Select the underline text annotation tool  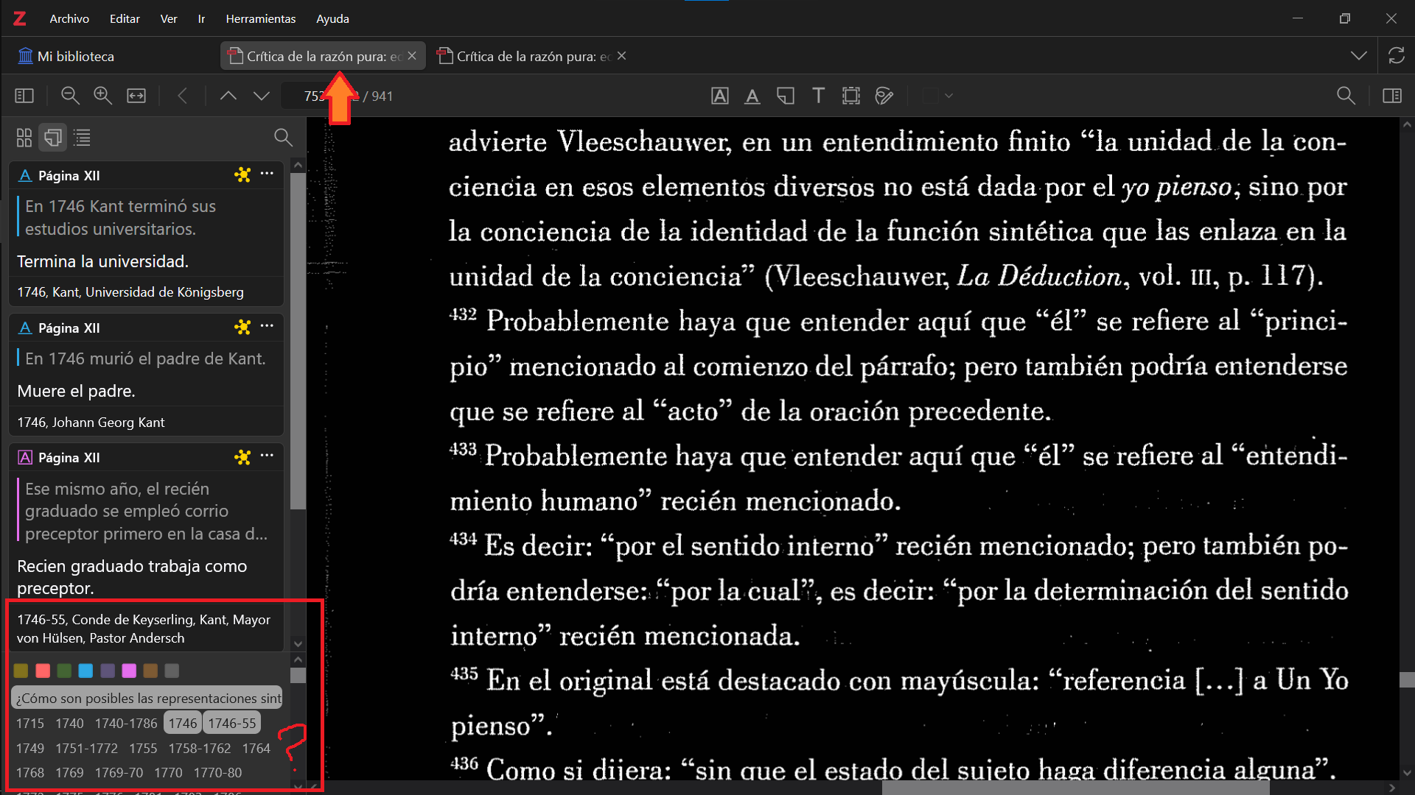point(752,96)
